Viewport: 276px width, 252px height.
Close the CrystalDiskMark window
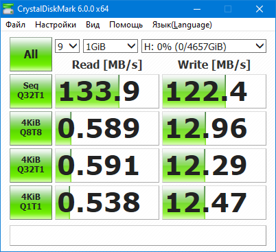pos(260,9)
